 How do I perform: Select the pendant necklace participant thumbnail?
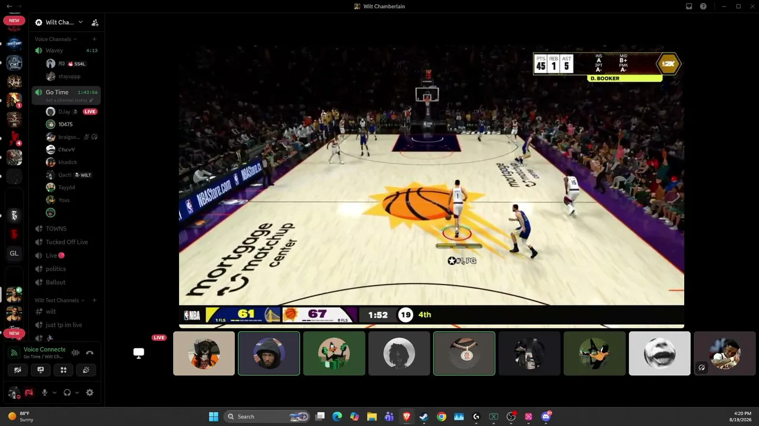click(x=464, y=353)
